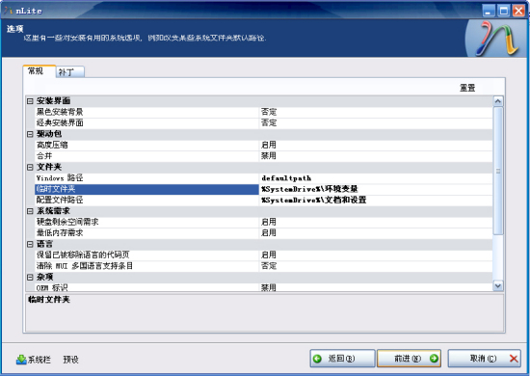
Task: Switch to the 补丁 tab
Action: (x=70, y=72)
